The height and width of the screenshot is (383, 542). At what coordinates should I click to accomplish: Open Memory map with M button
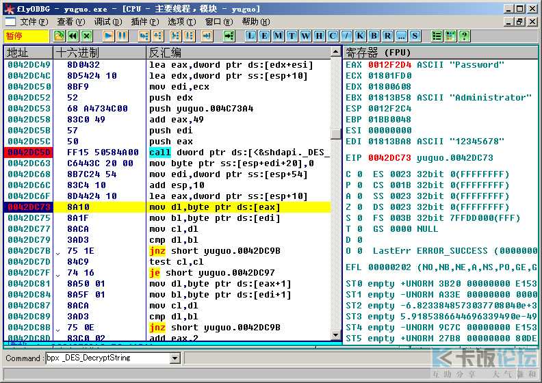(x=278, y=36)
